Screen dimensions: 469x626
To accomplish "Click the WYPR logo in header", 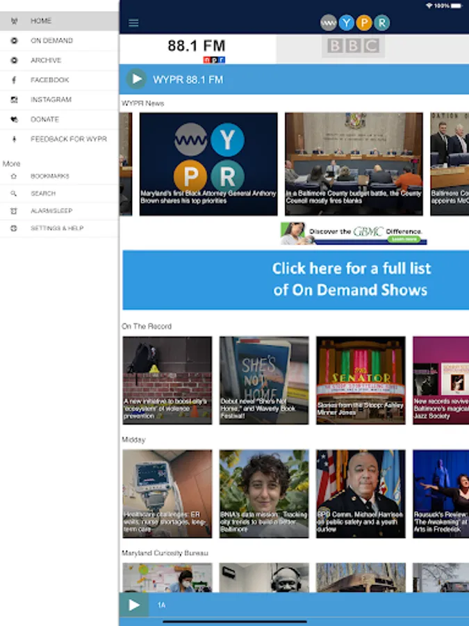I will [x=355, y=23].
